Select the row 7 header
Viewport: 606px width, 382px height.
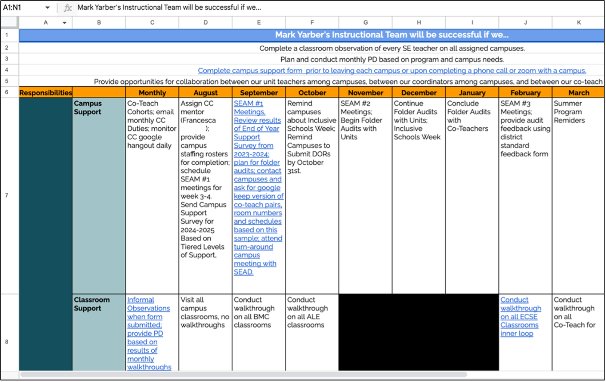[x=7, y=195]
